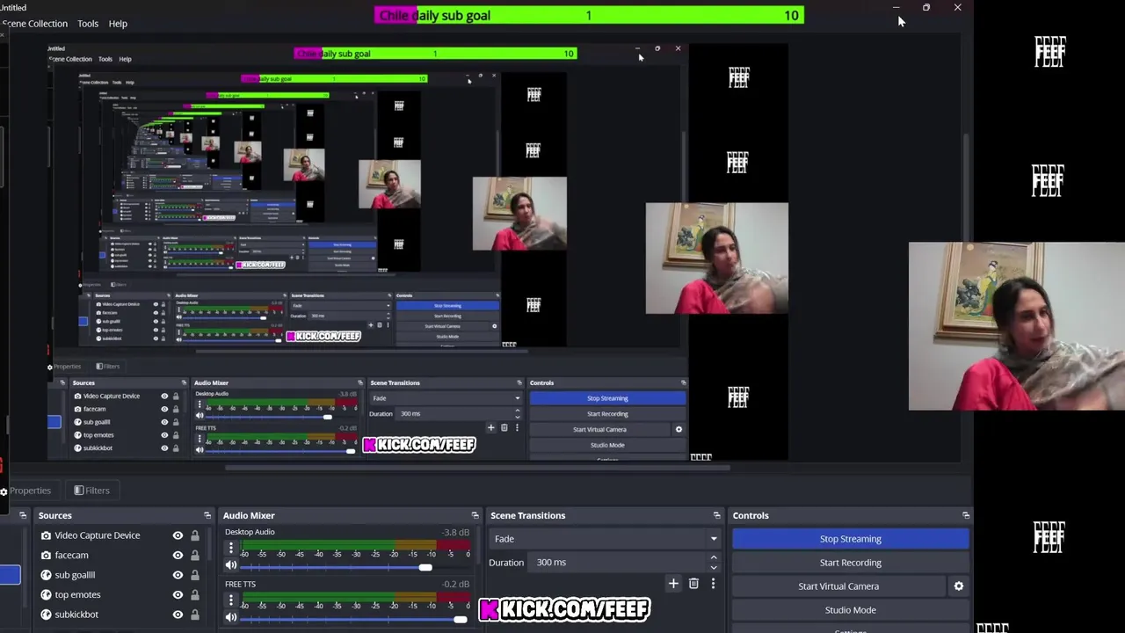Click Desktop Audio -3.8 dB level readout

[x=455, y=533]
